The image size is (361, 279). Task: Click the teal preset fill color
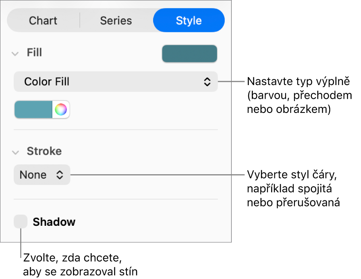pyautogui.click(x=33, y=109)
